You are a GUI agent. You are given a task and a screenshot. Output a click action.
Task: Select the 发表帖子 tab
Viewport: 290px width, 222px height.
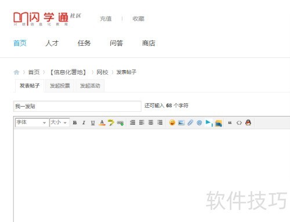coord(30,86)
